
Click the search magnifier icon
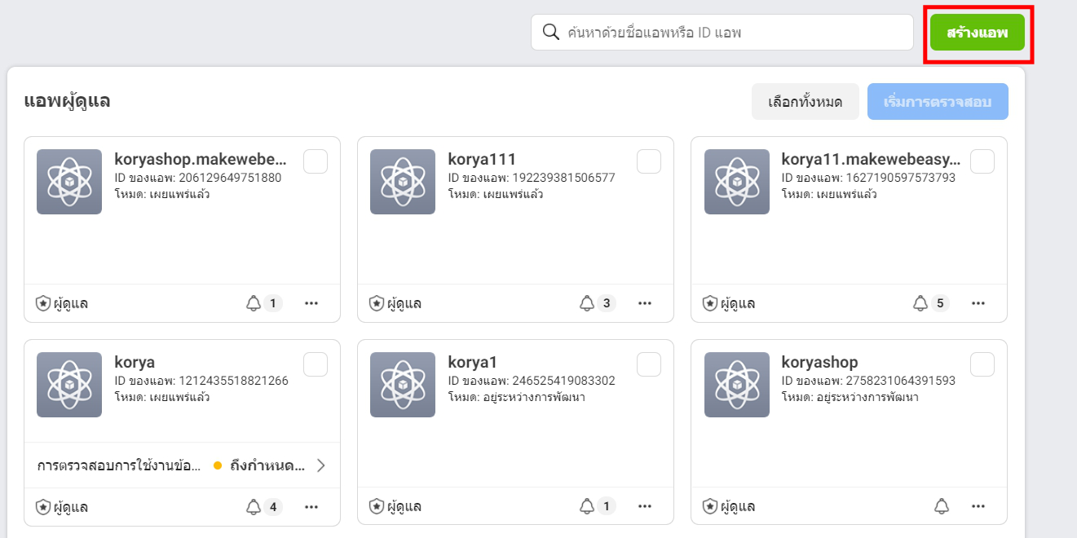tap(550, 32)
